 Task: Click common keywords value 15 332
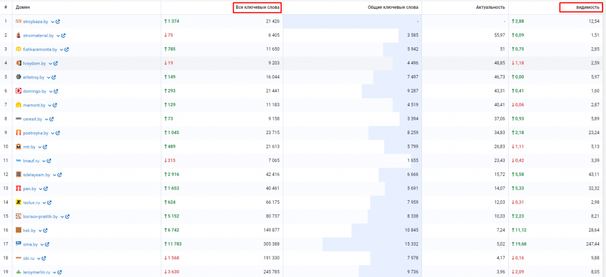412,244
